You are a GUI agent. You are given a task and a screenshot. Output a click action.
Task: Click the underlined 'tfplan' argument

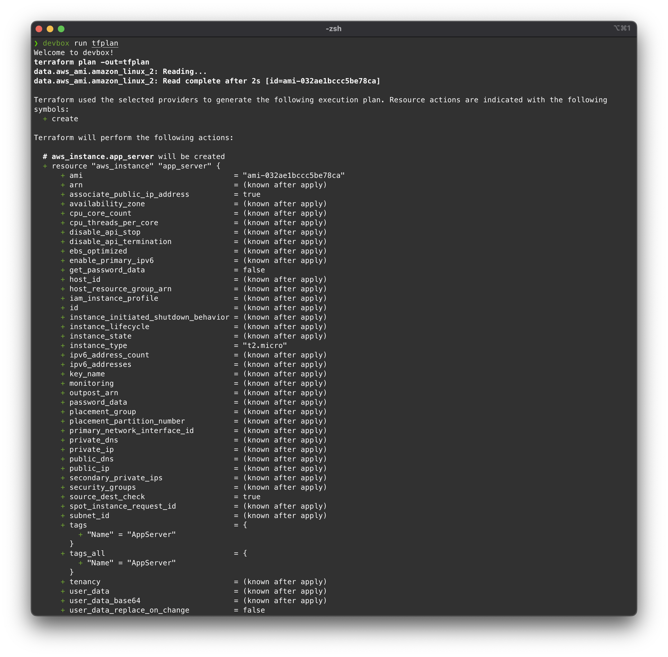[105, 43]
